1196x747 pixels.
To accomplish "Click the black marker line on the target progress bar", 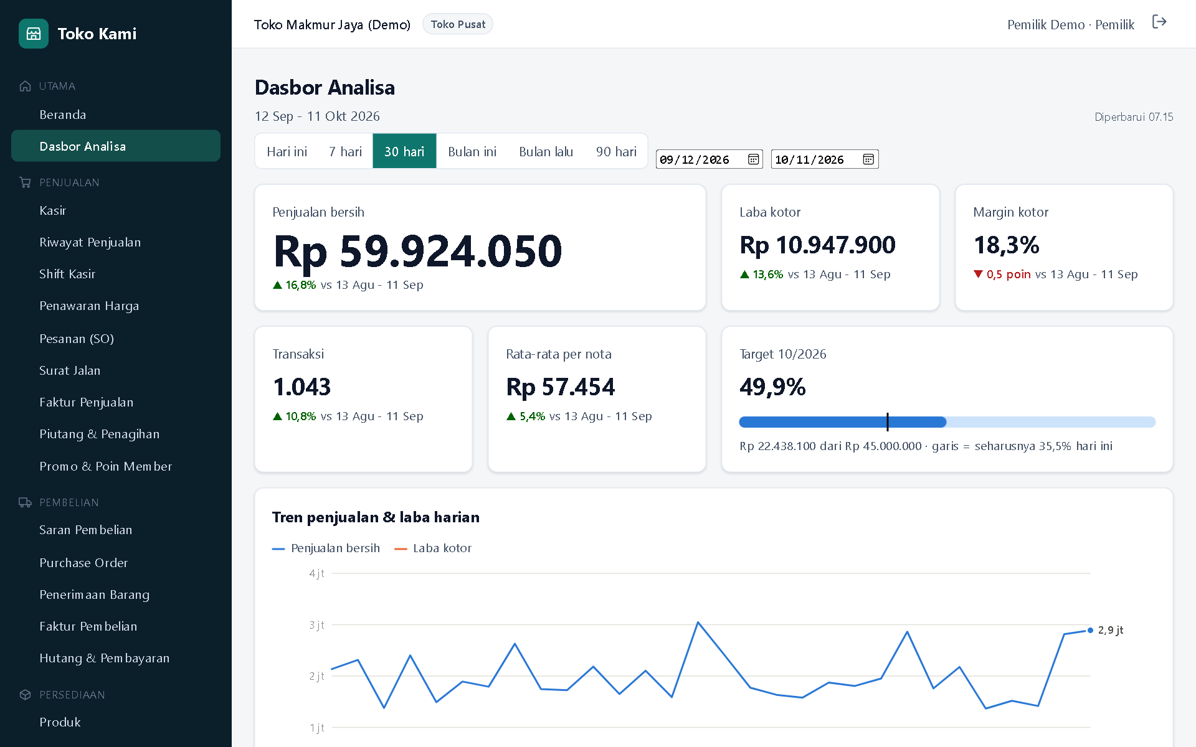I will click(887, 422).
